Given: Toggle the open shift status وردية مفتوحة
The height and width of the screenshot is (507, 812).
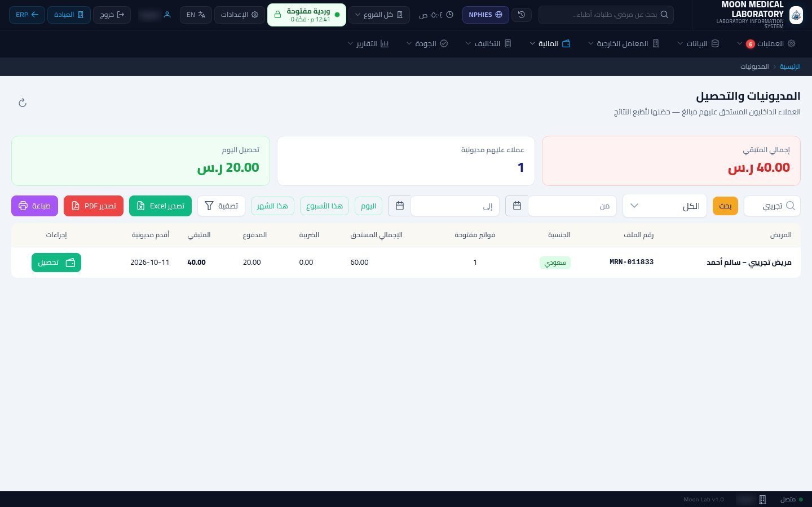Looking at the screenshot, I should [306, 15].
